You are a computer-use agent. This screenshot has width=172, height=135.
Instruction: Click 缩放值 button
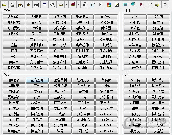coord(158,17)
